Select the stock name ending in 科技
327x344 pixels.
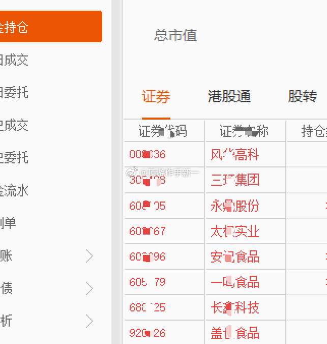[235, 307]
